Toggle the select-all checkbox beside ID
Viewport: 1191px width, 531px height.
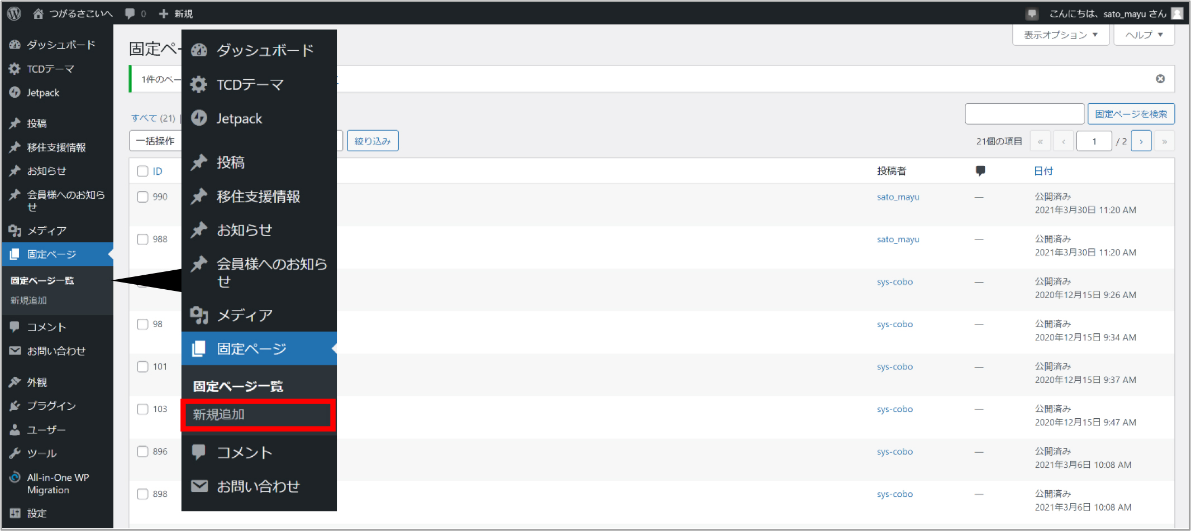(143, 171)
